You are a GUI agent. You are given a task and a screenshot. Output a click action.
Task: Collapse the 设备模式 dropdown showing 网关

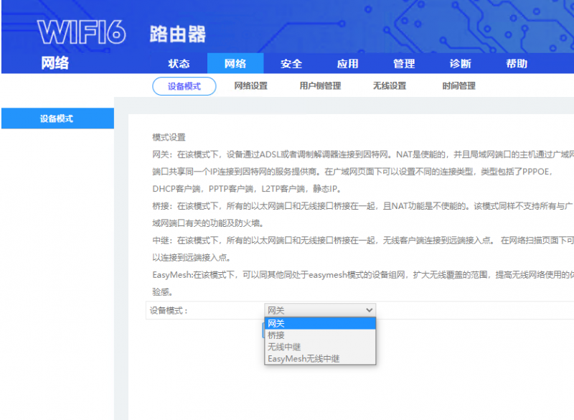320,311
